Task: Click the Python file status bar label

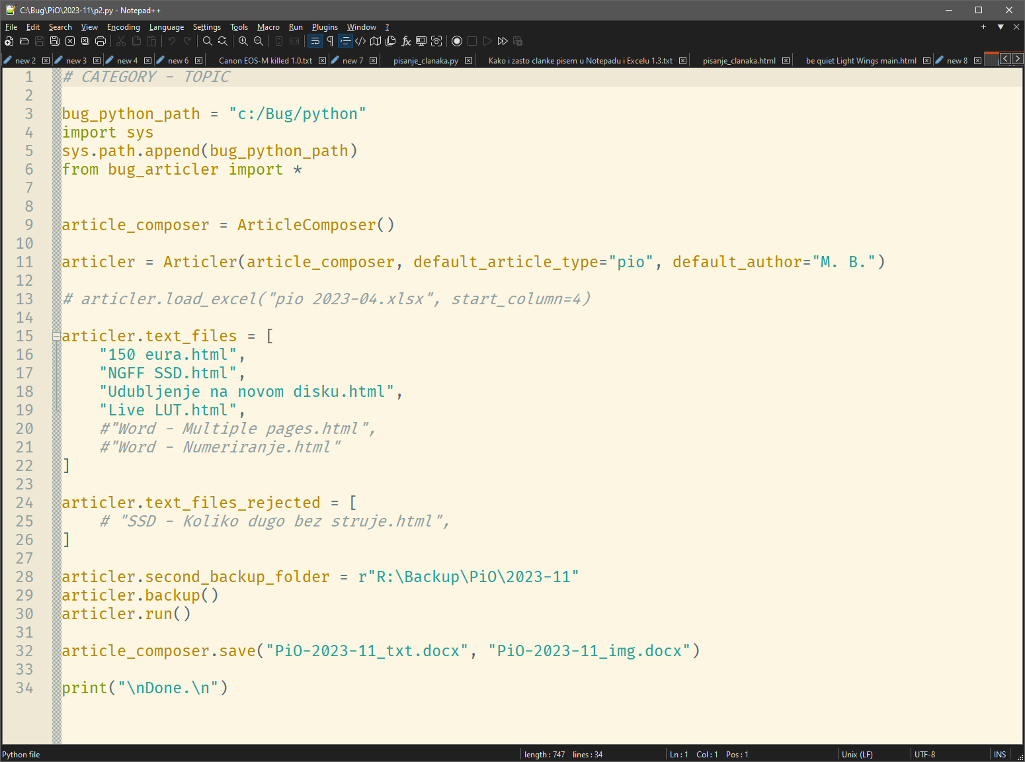Action: click(x=21, y=755)
